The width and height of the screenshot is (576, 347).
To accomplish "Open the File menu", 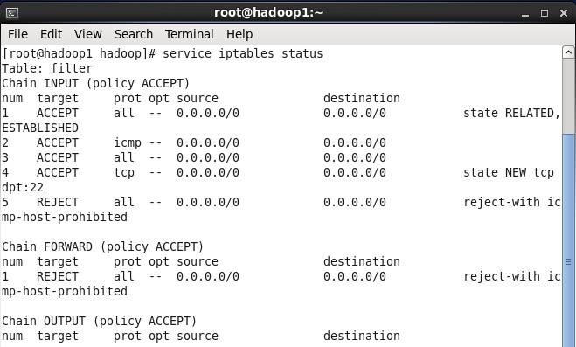I will point(17,34).
